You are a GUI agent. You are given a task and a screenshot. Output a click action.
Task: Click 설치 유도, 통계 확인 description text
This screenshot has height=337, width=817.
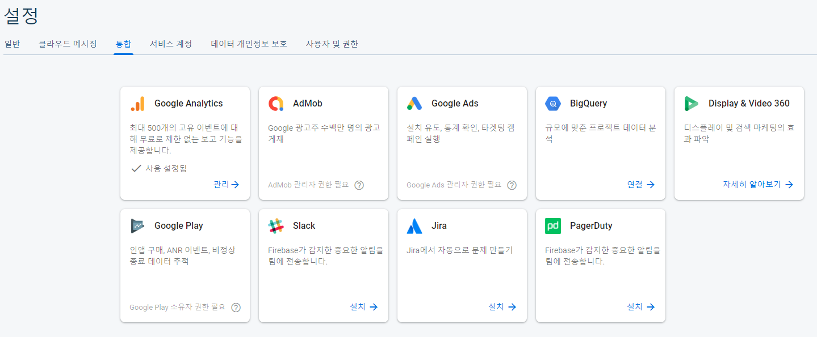pyautogui.click(x=462, y=133)
